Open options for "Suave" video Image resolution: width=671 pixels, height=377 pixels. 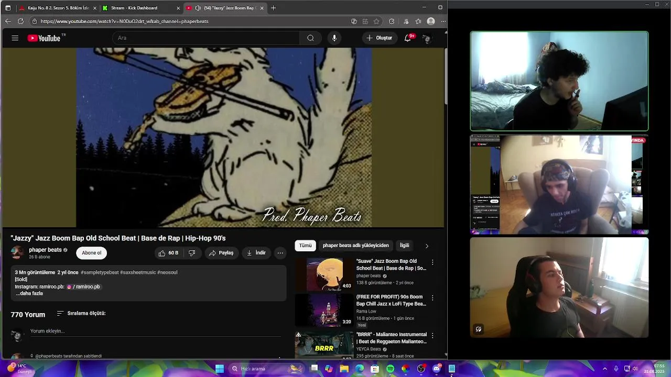(x=432, y=262)
